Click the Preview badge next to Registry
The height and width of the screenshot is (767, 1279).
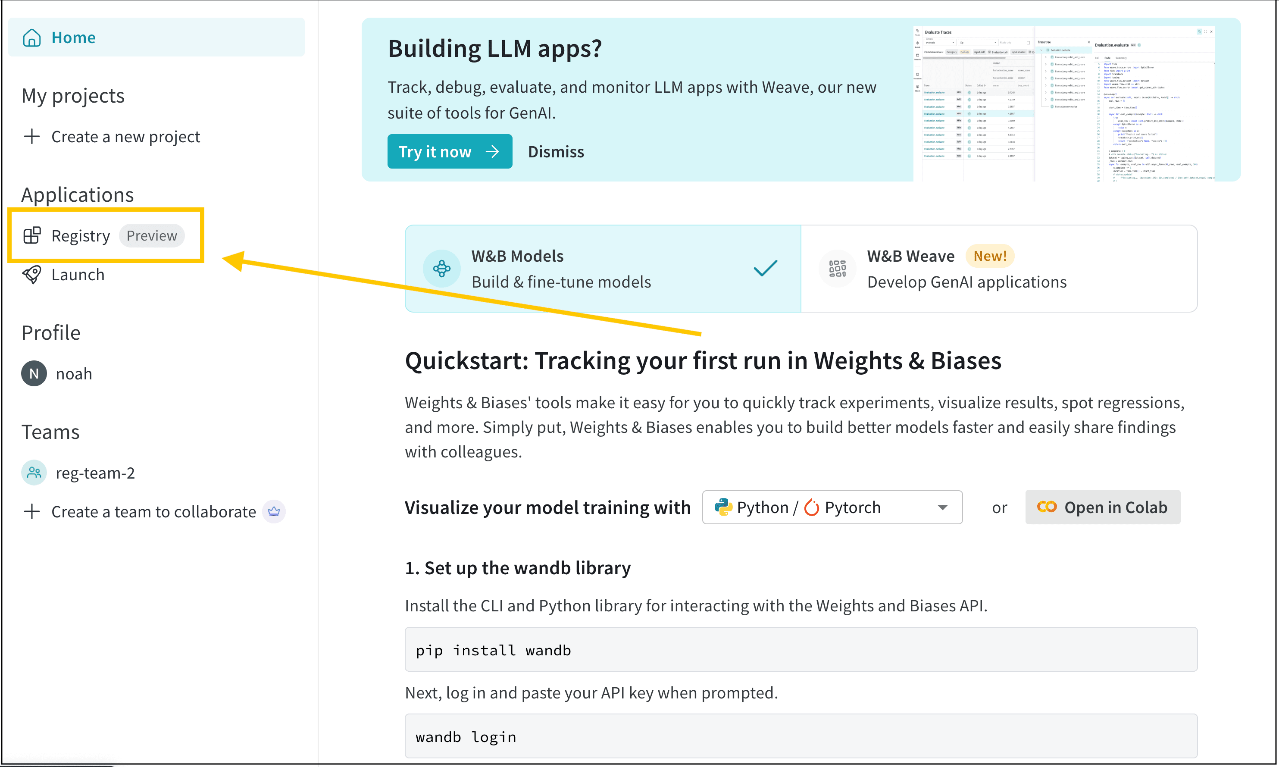[x=151, y=236]
